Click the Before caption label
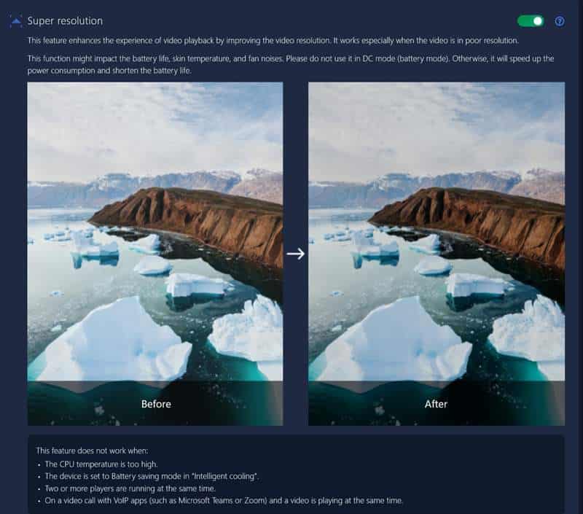The image size is (583, 514). pyautogui.click(x=156, y=404)
